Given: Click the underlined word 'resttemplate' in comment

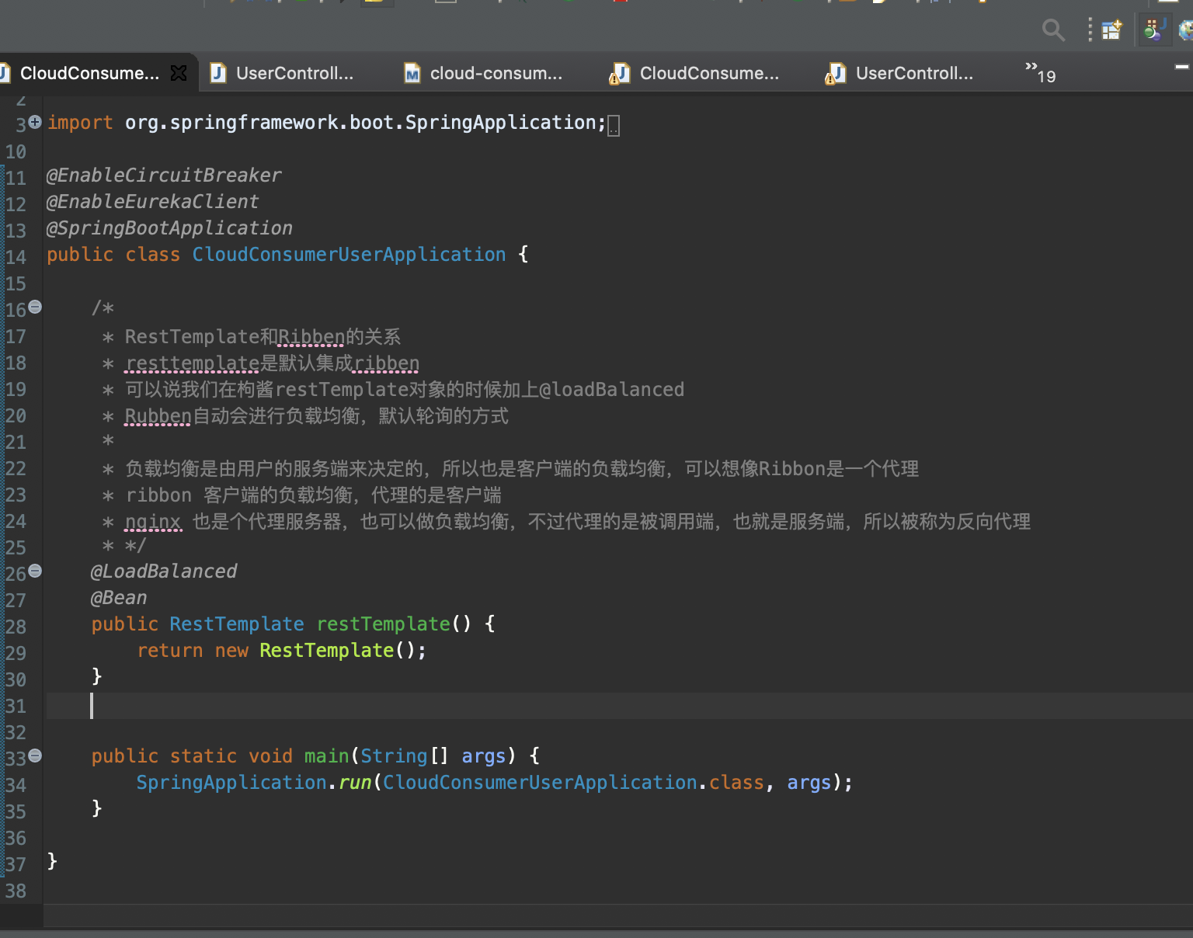Looking at the screenshot, I should (x=192, y=363).
